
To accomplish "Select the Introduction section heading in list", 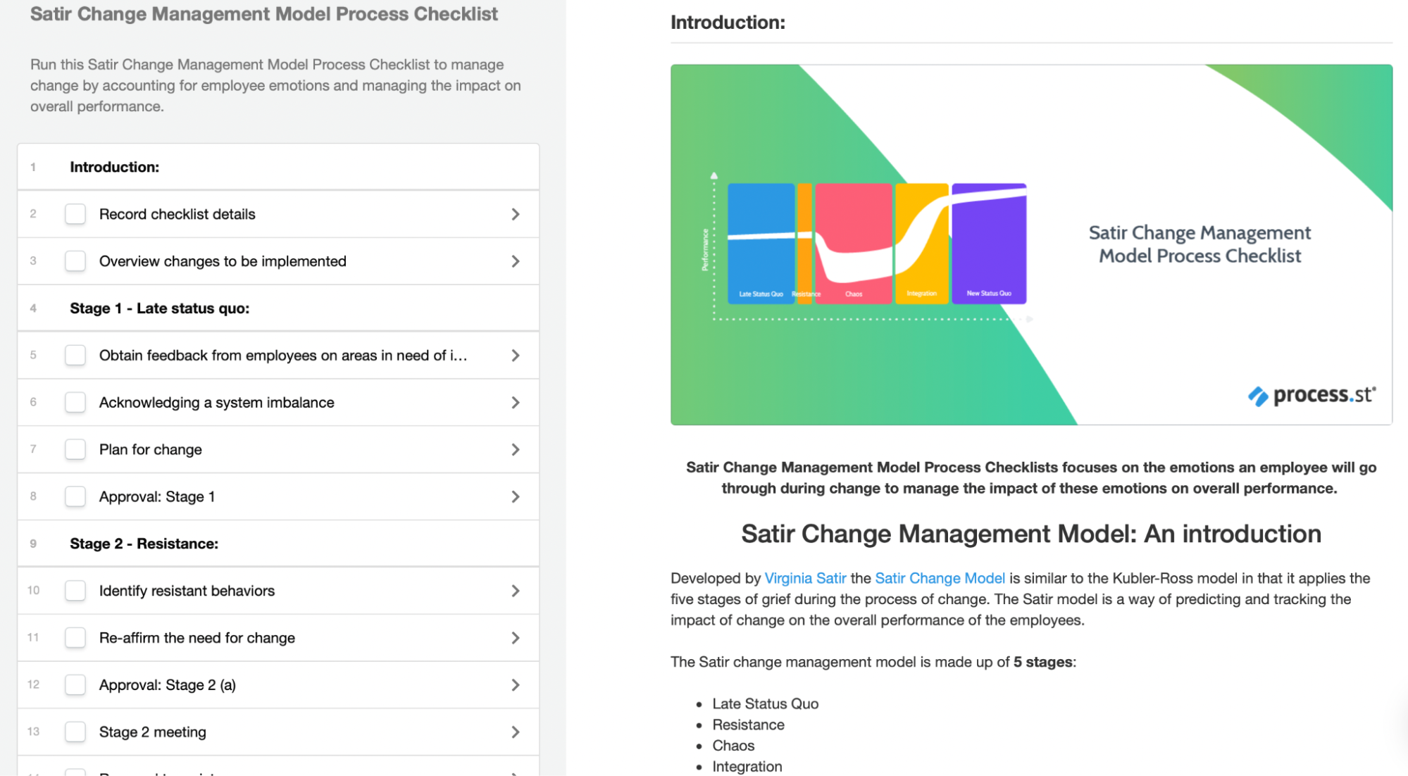I will coord(114,167).
